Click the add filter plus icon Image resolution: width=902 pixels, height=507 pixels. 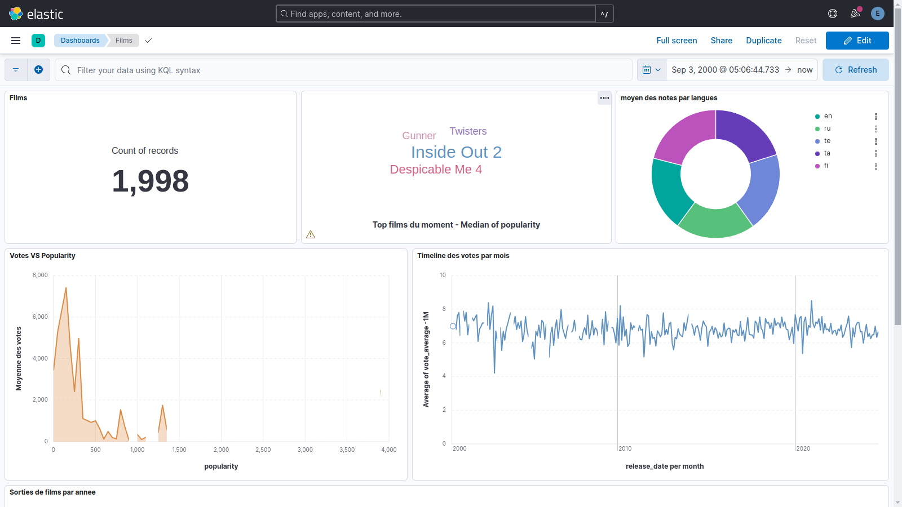[x=38, y=70]
